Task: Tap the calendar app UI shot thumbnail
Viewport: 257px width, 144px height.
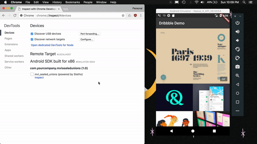Action: tap(211, 97)
